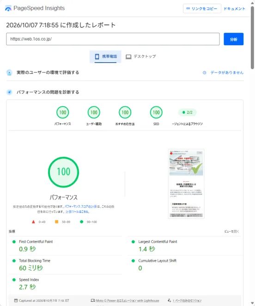Click the calendar icon beside Captured at
This screenshot has width=255, height=306.
16,300
